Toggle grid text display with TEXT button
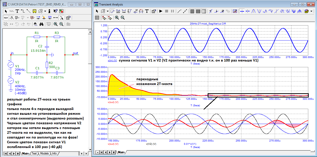This screenshot has height=157, width=317. pyautogui.click(x=6, y=17)
